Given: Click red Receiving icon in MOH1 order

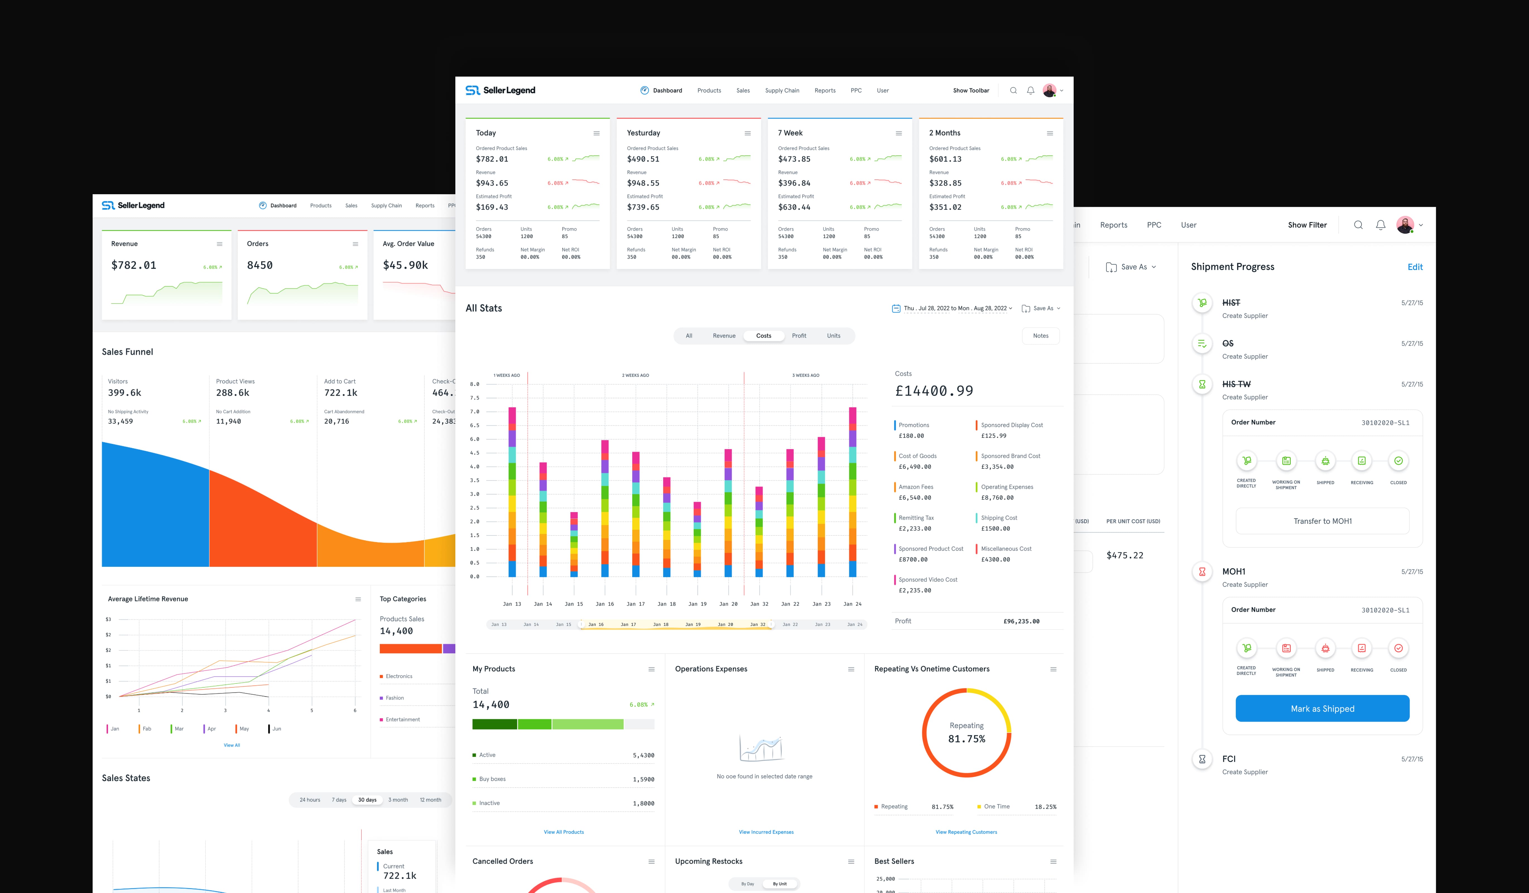Looking at the screenshot, I should [x=1362, y=649].
